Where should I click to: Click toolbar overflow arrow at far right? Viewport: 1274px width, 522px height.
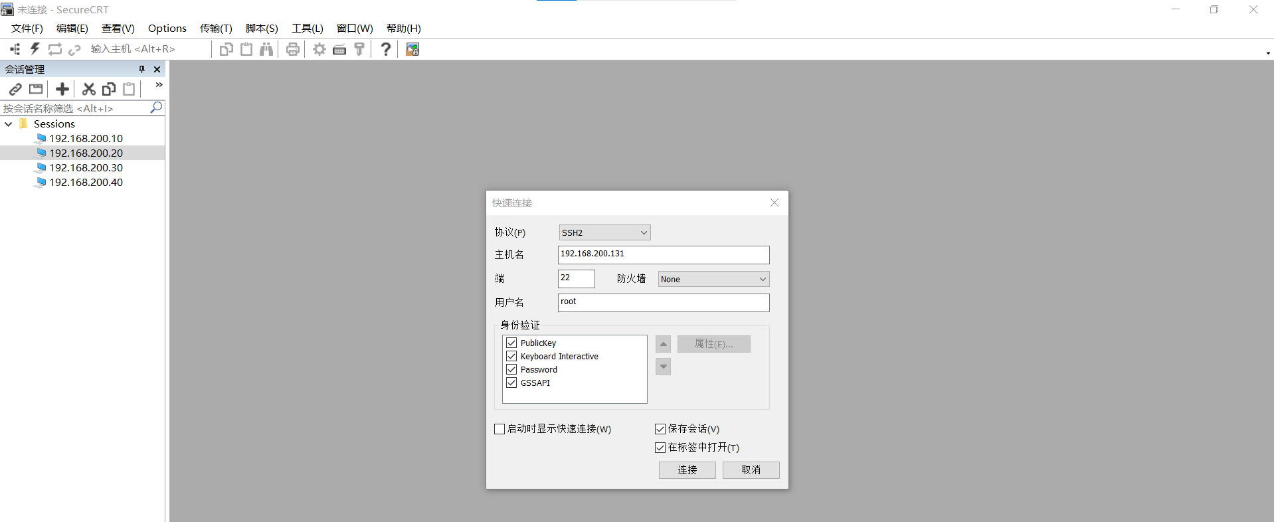(x=1268, y=53)
